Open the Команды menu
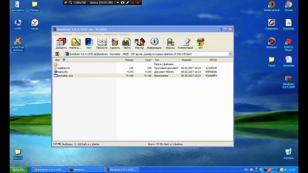The width and height of the screenshot is (308, 173). 67,34
